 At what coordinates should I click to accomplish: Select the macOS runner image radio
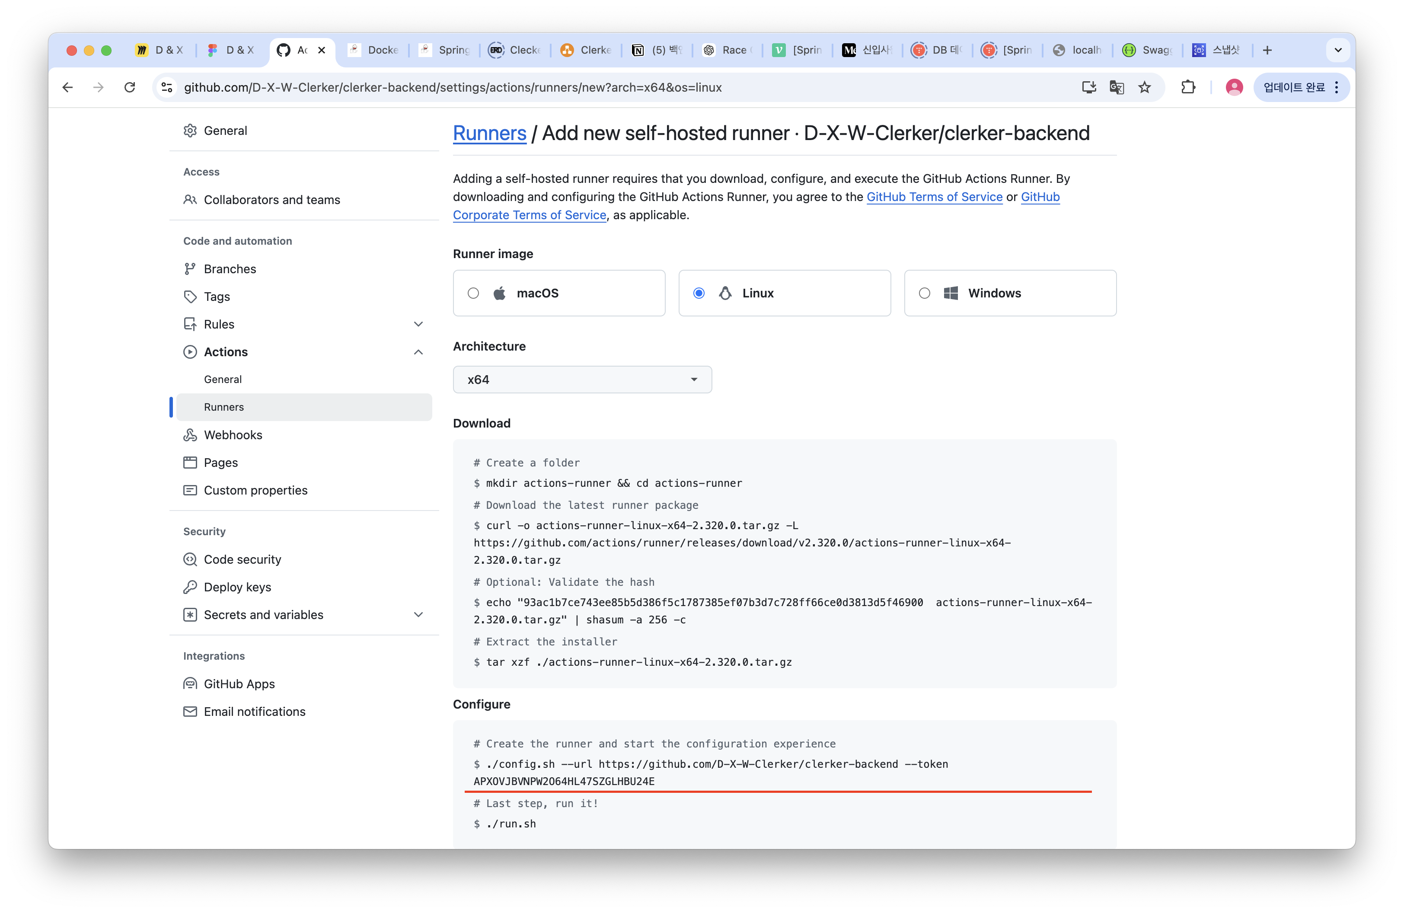pyautogui.click(x=473, y=293)
